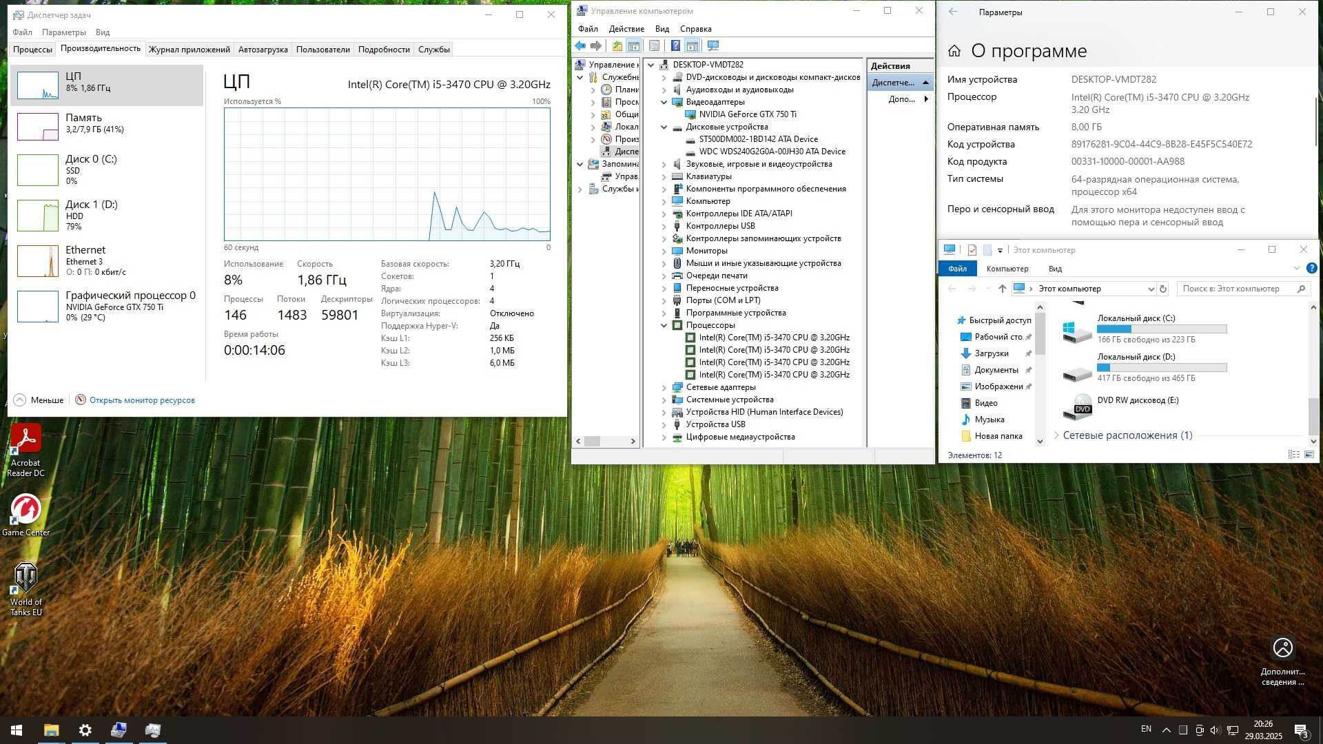Viewport: 1323px width, 744px height.
Task: Collapse the Дисковые устройства node
Action: coord(664,127)
